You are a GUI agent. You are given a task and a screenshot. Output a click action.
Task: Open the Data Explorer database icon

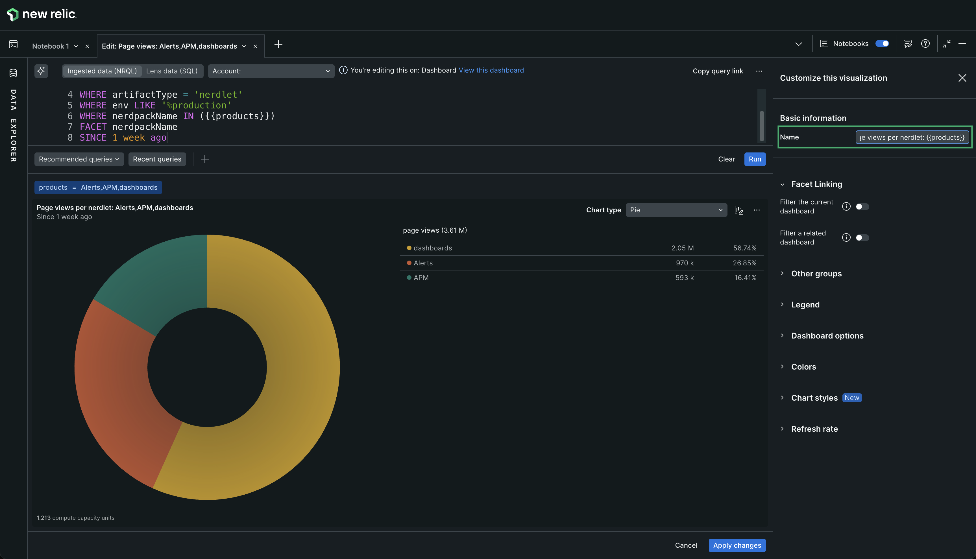pyautogui.click(x=13, y=73)
